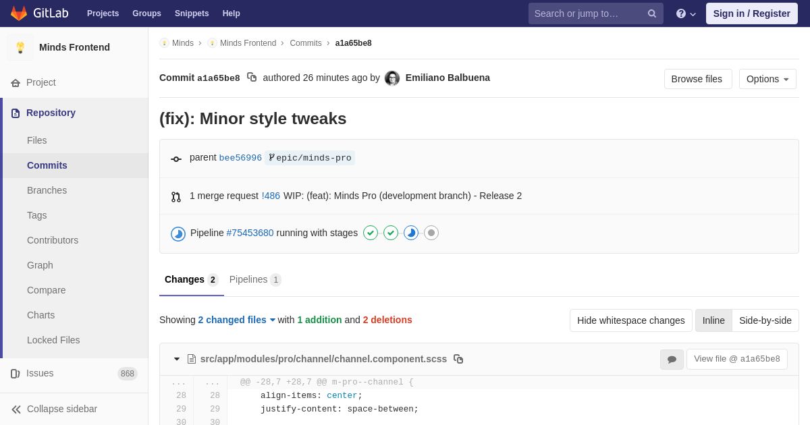810x425 pixels.
Task: Click the pipeline running status icon
Action: pyautogui.click(x=178, y=233)
